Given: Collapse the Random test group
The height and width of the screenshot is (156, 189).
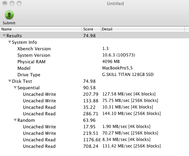Looking at the screenshot, I should (15, 120).
